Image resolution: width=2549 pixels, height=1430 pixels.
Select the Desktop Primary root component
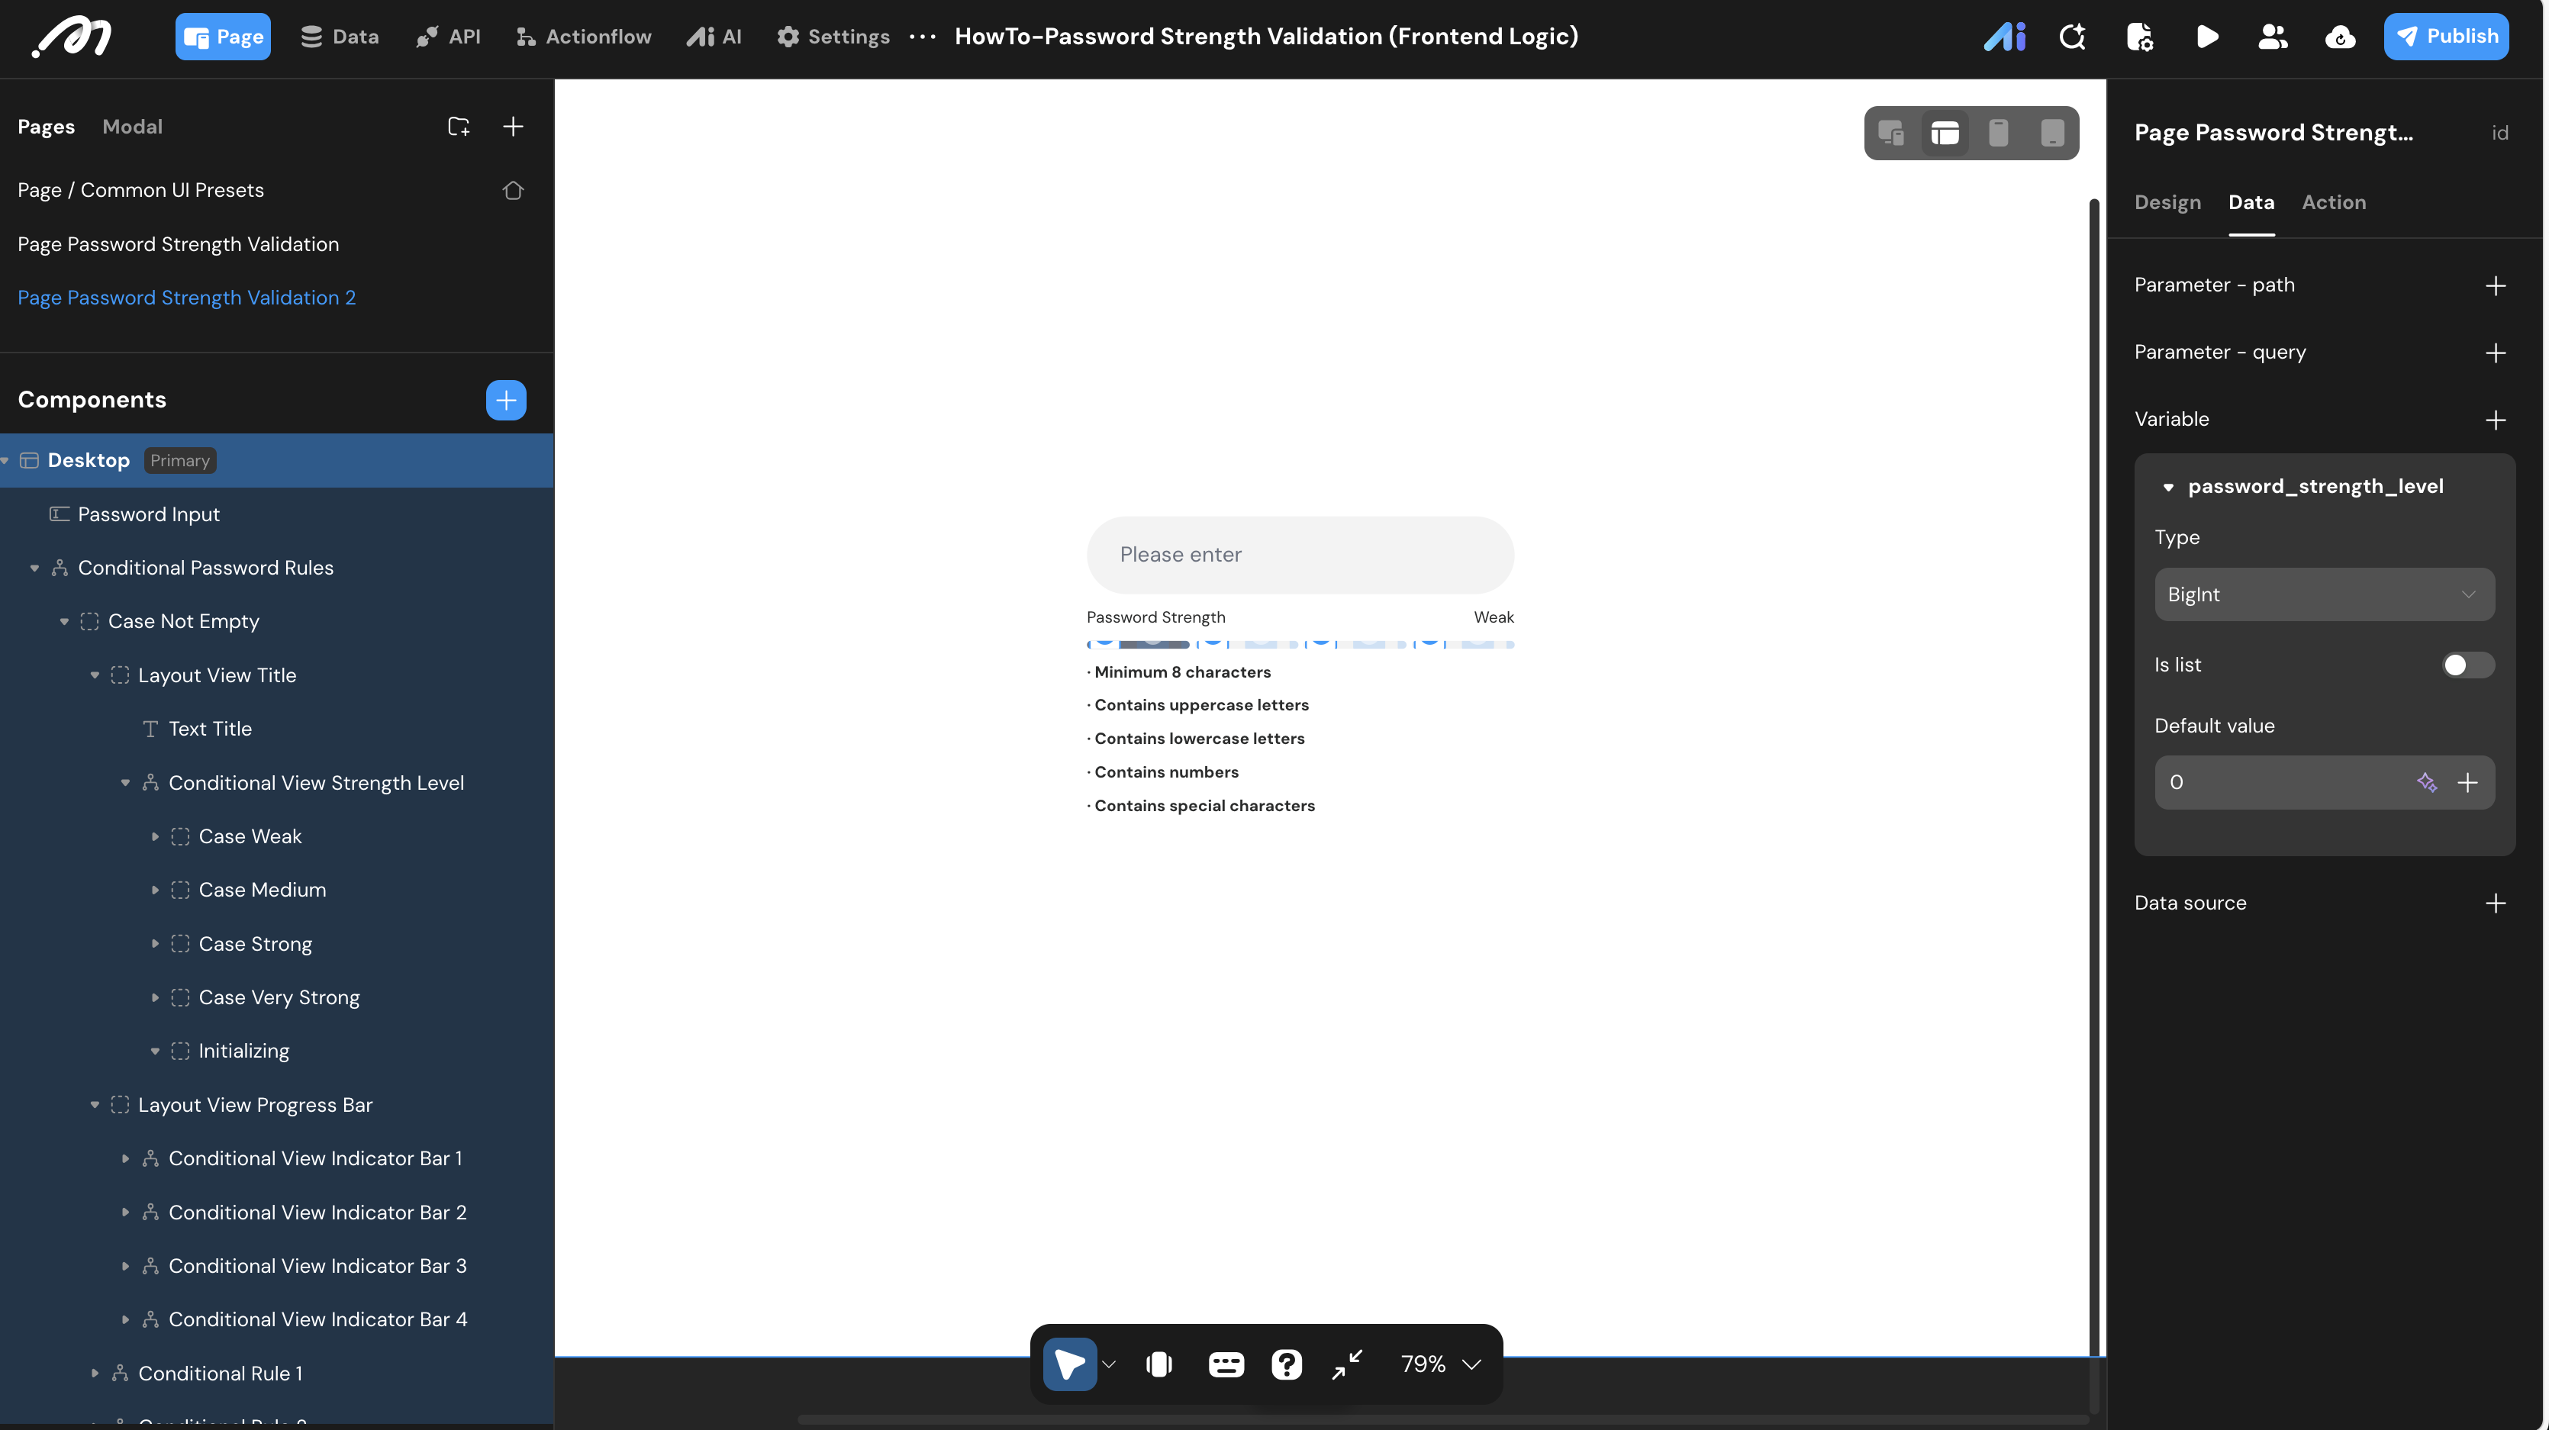[277, 460]
